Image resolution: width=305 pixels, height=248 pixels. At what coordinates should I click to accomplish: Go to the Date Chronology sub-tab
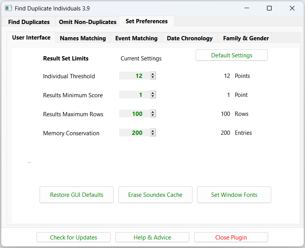point(190,38)
